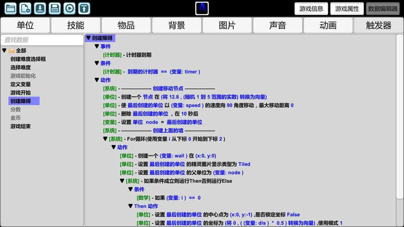Collapse nested 动作 triangle under For循环
This screenshot has height=227, width=404.
(114, 147)
